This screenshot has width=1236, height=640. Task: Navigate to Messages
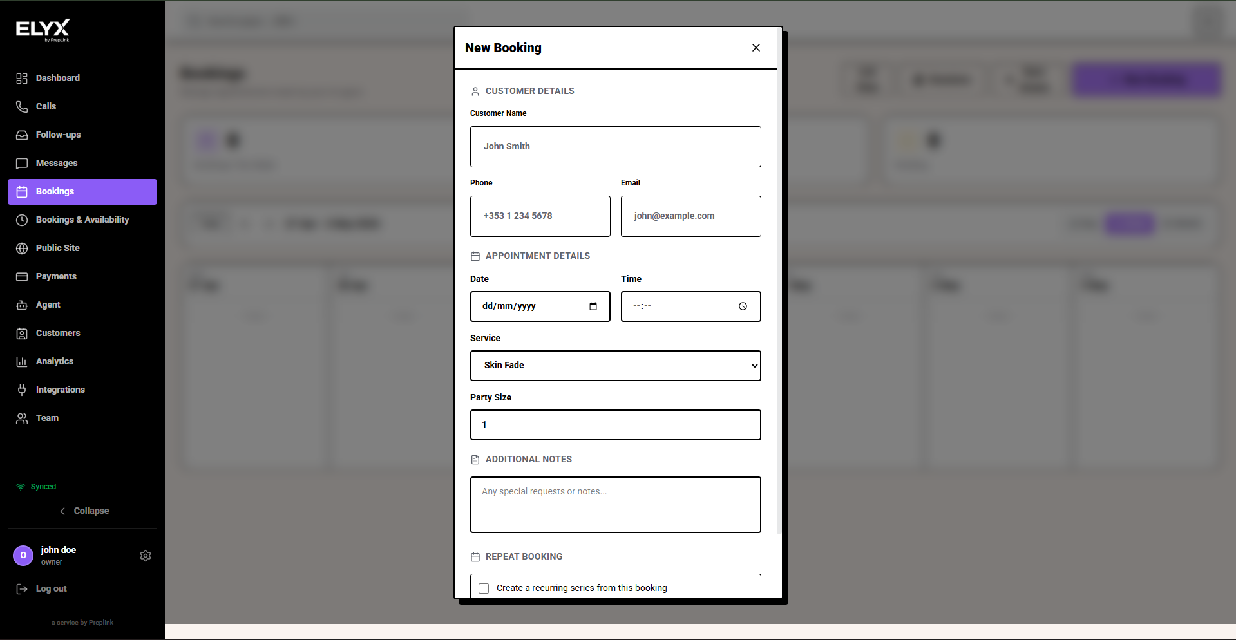tap(82, 163)
